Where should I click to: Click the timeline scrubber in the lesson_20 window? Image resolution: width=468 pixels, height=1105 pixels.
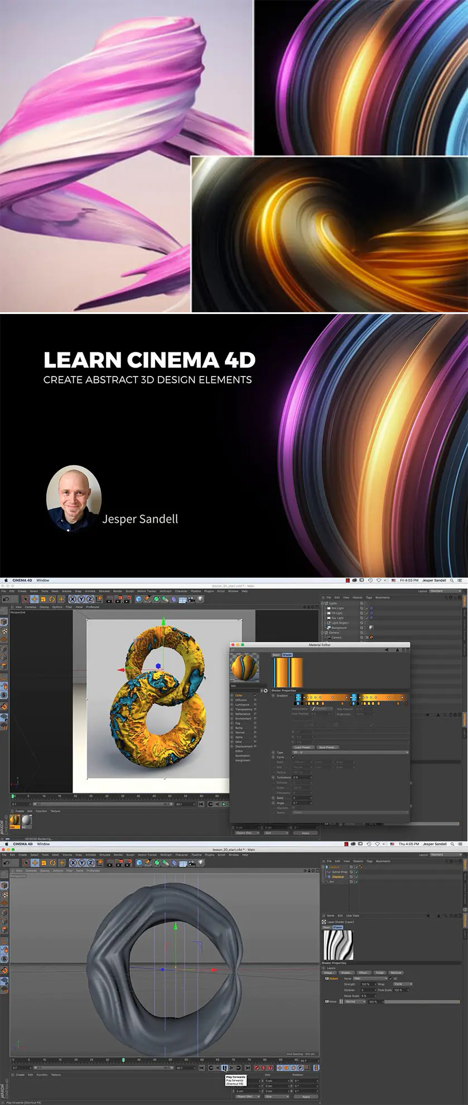pyautogui.click(x=123, y=1060)
